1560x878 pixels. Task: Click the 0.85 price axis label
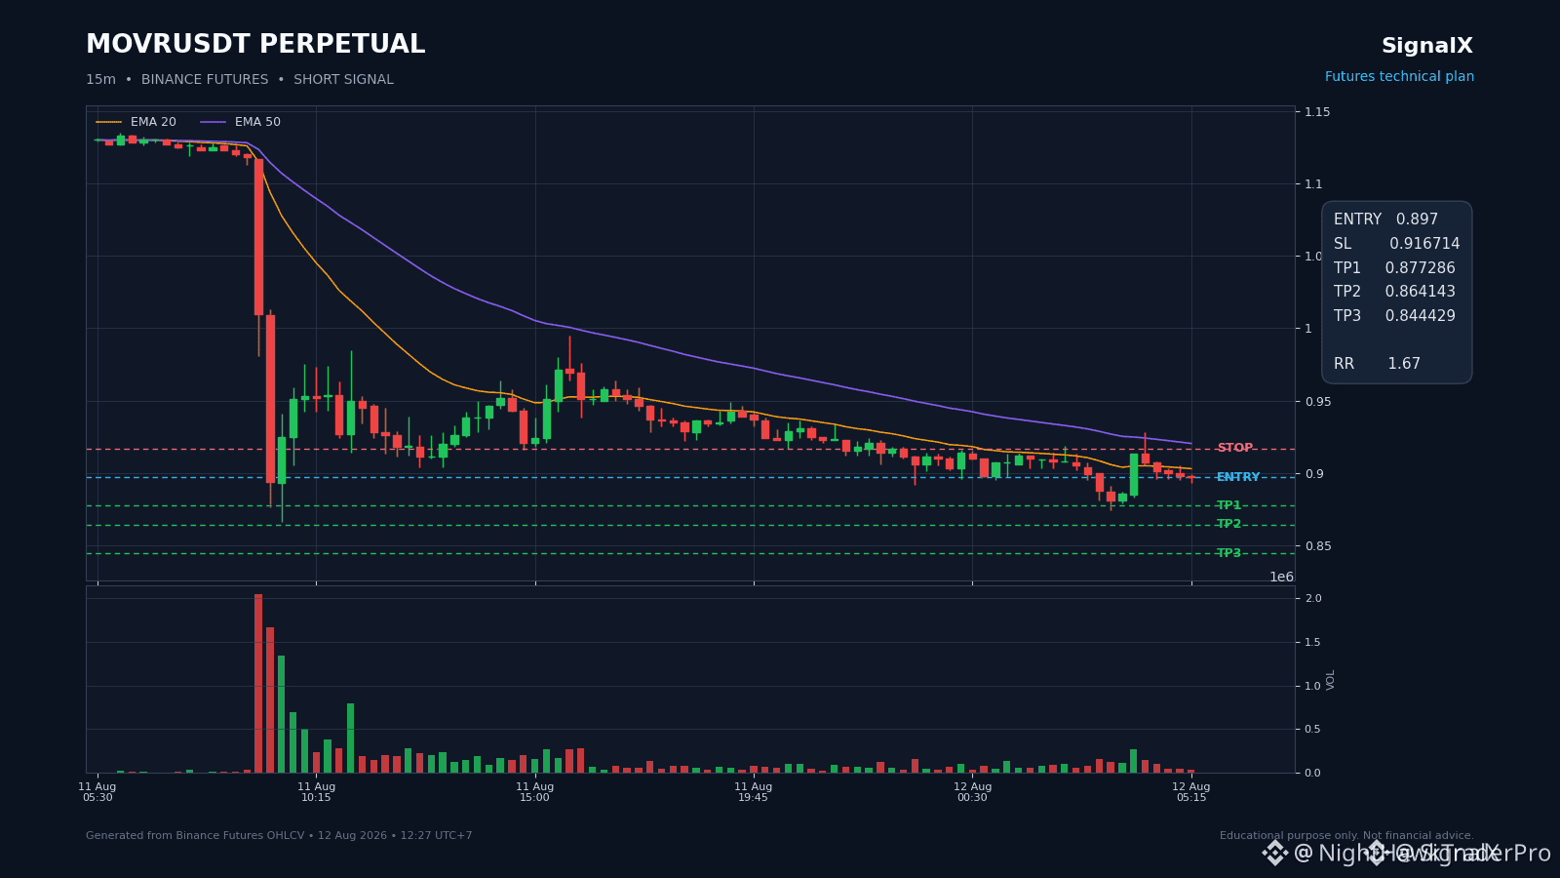(x=1316, y=546)
